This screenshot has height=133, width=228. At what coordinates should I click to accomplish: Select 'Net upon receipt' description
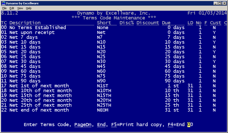32,32
